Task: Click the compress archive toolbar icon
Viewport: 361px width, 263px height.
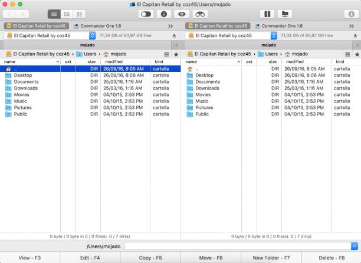Action: click(x=267, y=14)
